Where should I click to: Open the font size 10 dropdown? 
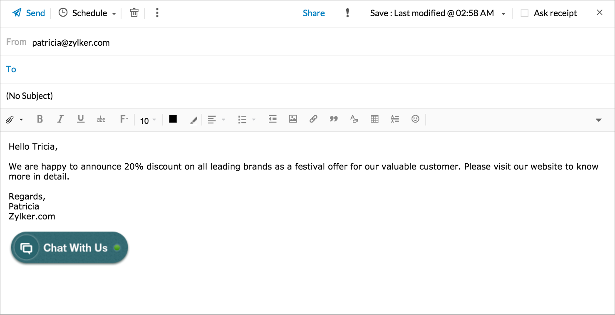click(x=148, y=121)
